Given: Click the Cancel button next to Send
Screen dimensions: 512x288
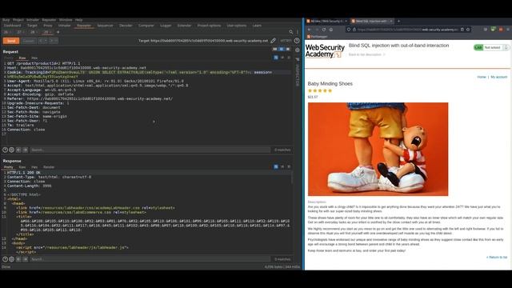Looking at the screenshot, I should [x=29, y=41].
